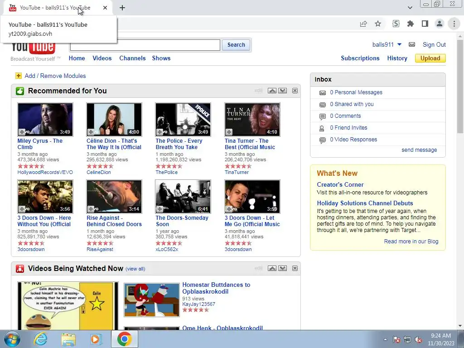Screen dimensions: 464x348
Task: Add Miley Cyrus video to queue
Action: click(x=22, y=132)
